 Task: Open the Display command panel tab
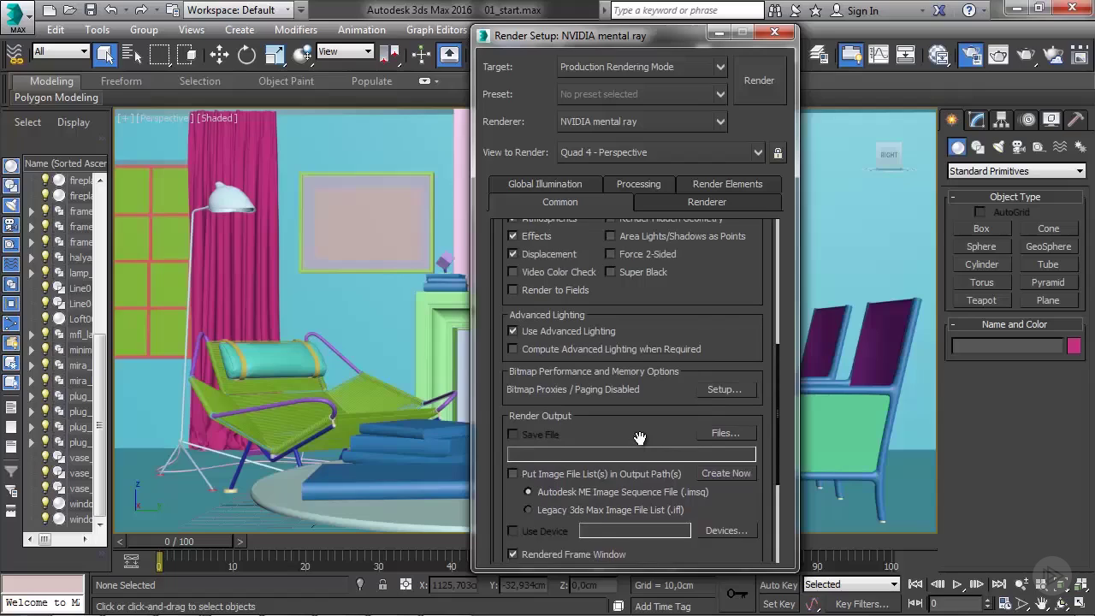(1051, 120)
